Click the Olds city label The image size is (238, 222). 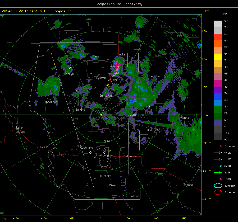(x=101, y=110)
